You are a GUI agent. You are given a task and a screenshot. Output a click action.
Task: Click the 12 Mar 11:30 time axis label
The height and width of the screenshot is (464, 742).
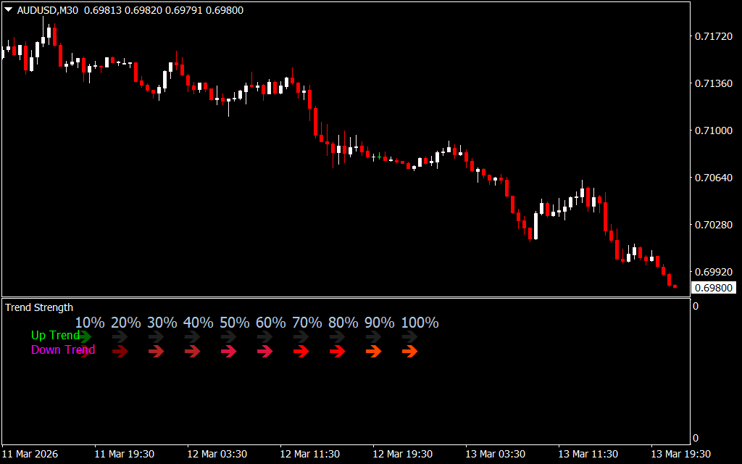[309, 454]
